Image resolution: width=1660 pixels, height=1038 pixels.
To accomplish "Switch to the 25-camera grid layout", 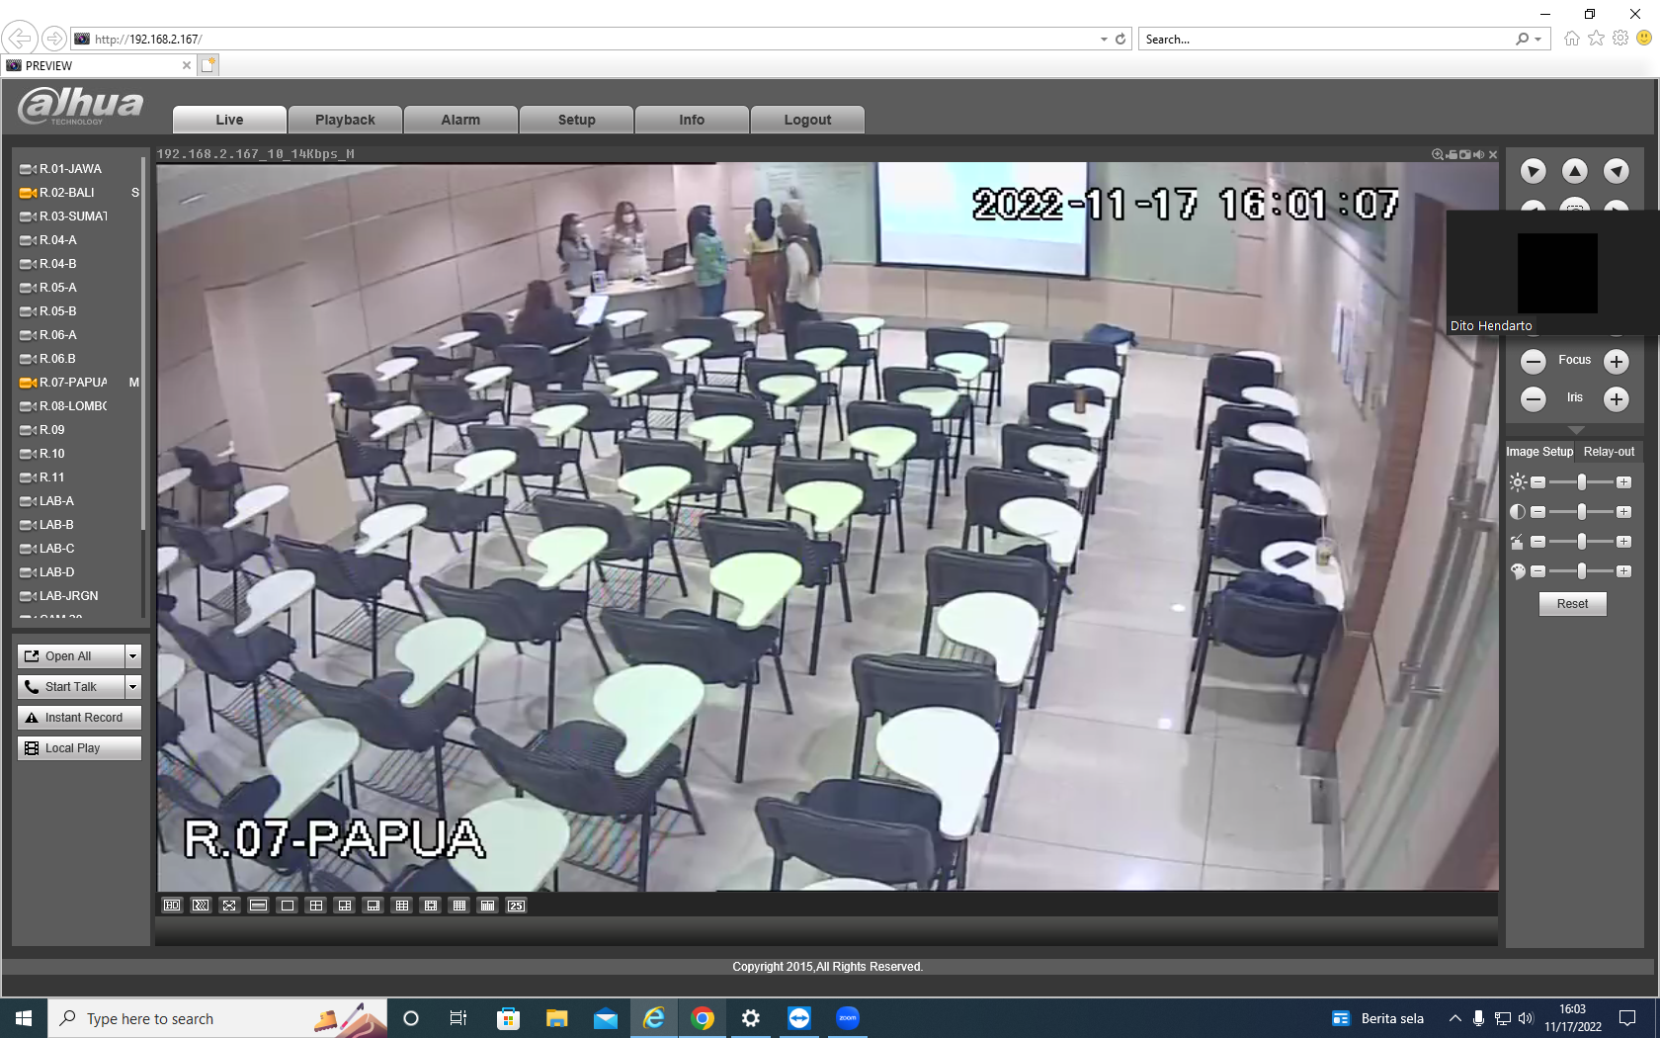I will coord(517,906).
